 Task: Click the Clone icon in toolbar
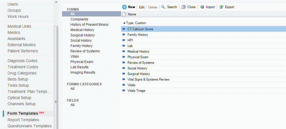183,7
